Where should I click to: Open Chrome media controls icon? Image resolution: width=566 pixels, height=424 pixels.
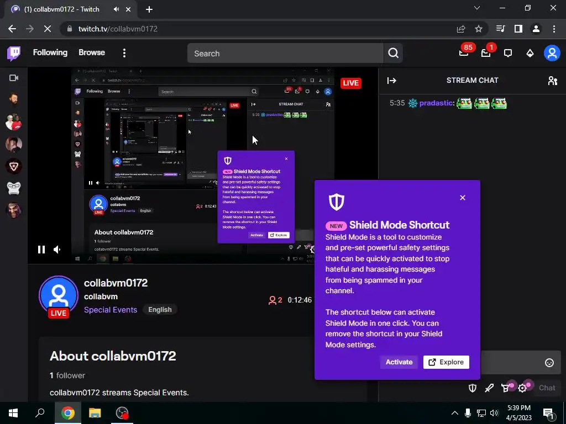[x=500, y=29]
